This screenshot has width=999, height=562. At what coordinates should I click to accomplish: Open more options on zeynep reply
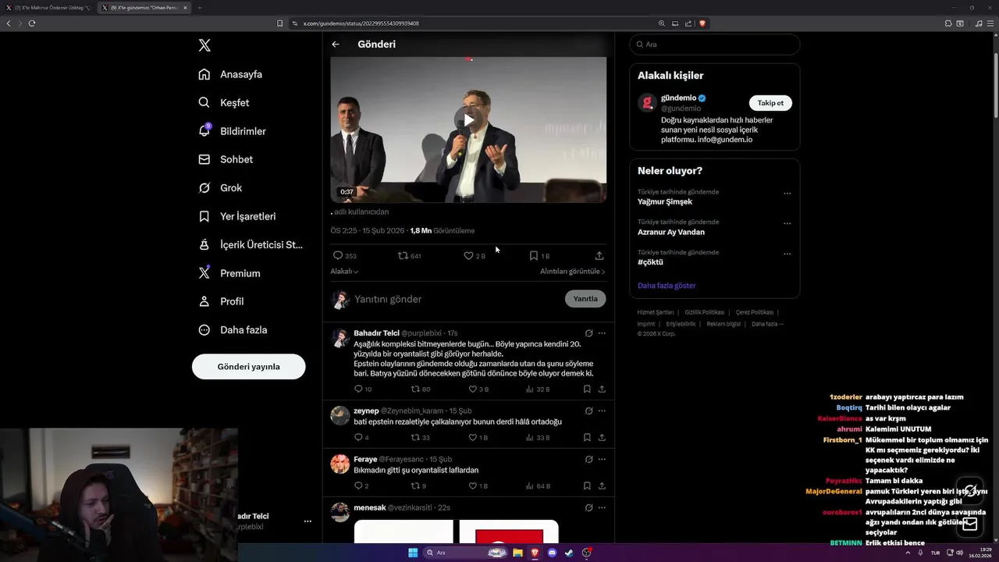tap(602, 411)
